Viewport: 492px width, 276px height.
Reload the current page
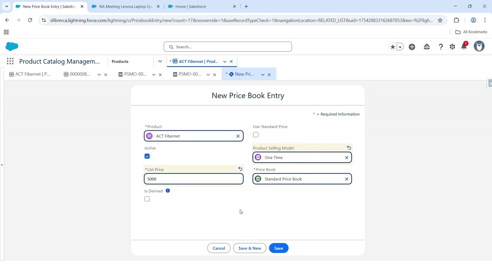tap(30, 20)
